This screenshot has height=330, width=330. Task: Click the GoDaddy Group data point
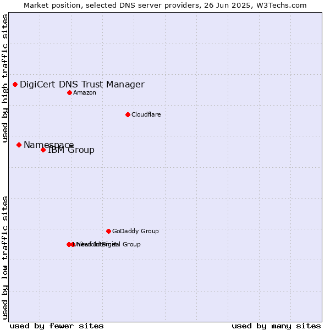click(108, 232)
